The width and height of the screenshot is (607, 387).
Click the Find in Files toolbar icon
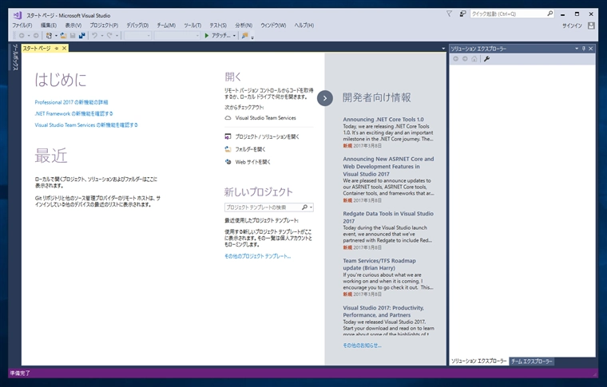click(x=244, y=36)
